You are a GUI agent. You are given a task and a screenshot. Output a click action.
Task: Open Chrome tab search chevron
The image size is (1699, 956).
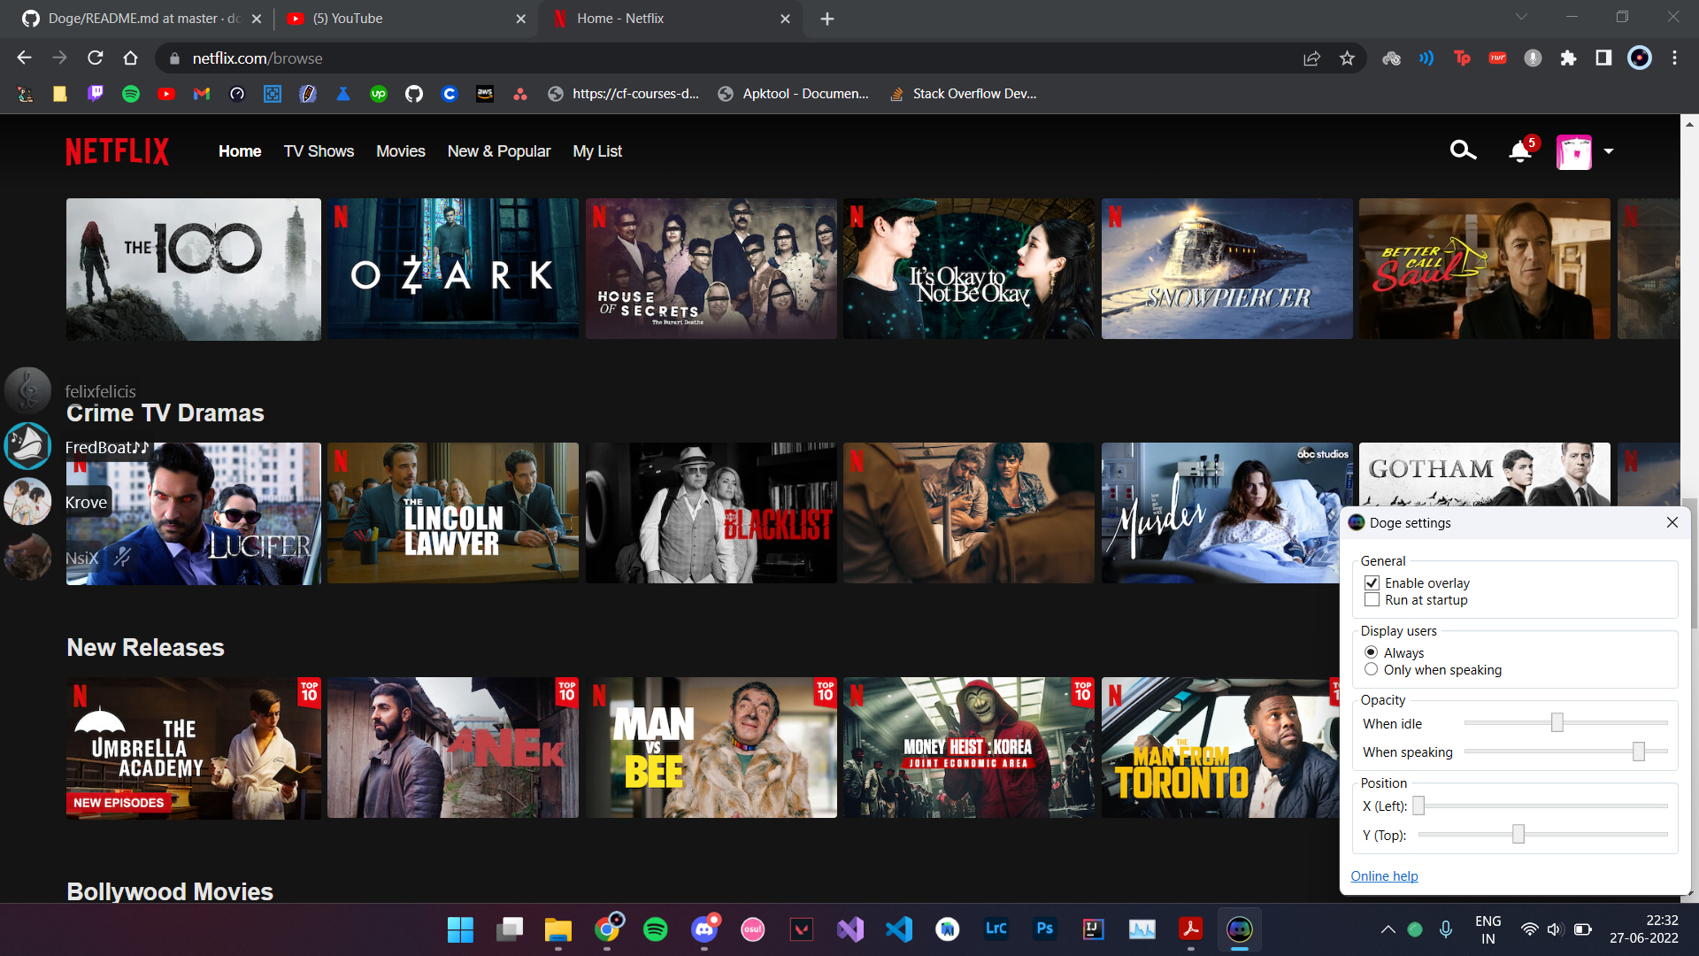pos(1521,18)
